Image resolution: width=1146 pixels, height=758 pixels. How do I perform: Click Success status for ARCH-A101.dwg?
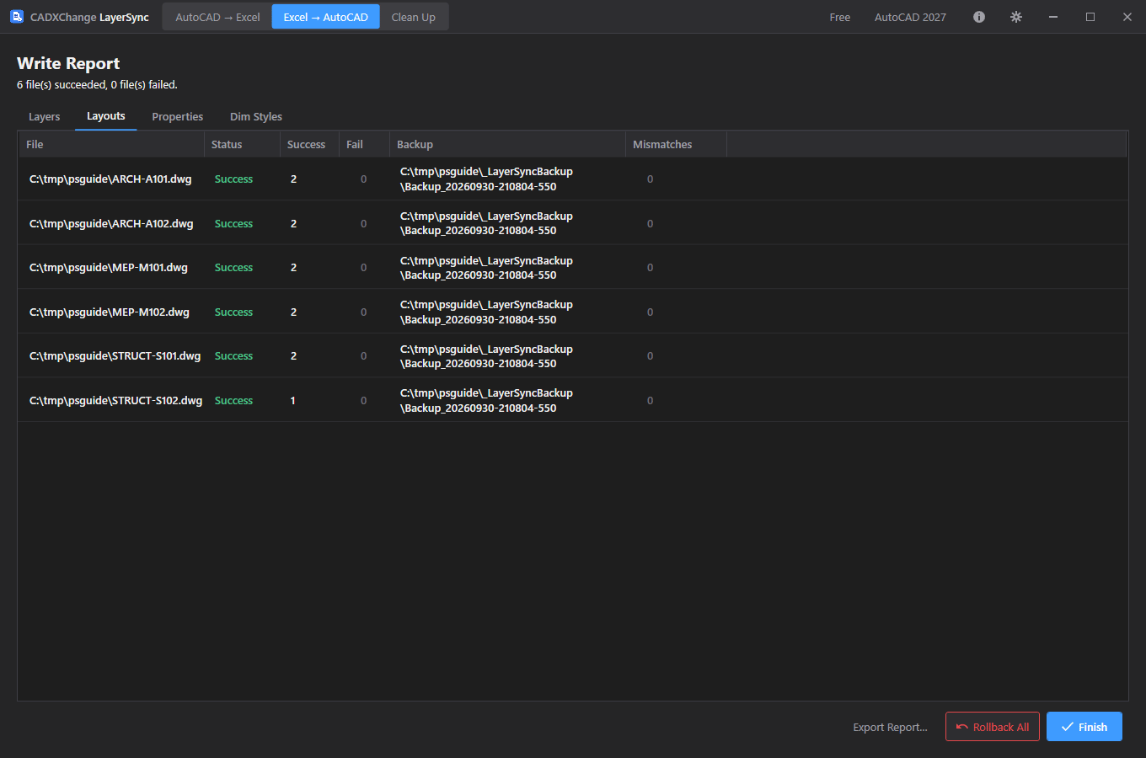233,179
